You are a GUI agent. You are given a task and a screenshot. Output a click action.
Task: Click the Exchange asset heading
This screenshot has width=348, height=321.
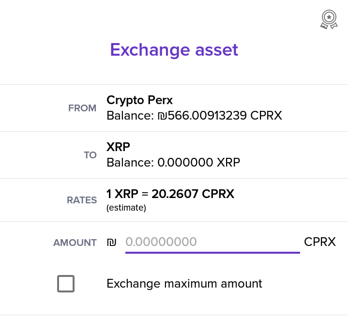pos(174,50)
